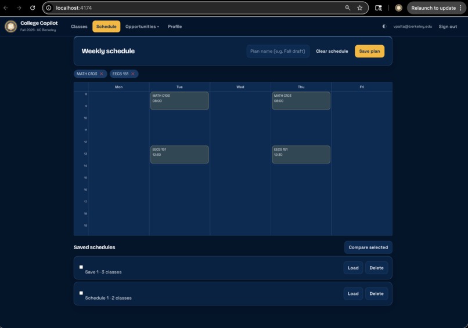The width and height of the screenshot is (468, 328).
Task: Open the tab search icon in browser toolbar
Action: click(x=378, y=8)
